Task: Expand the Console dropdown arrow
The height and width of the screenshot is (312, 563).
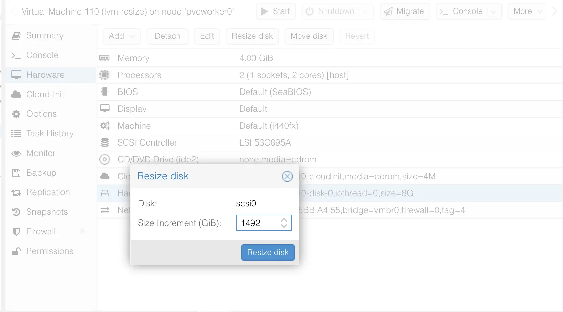Action: tap(493, 12)
